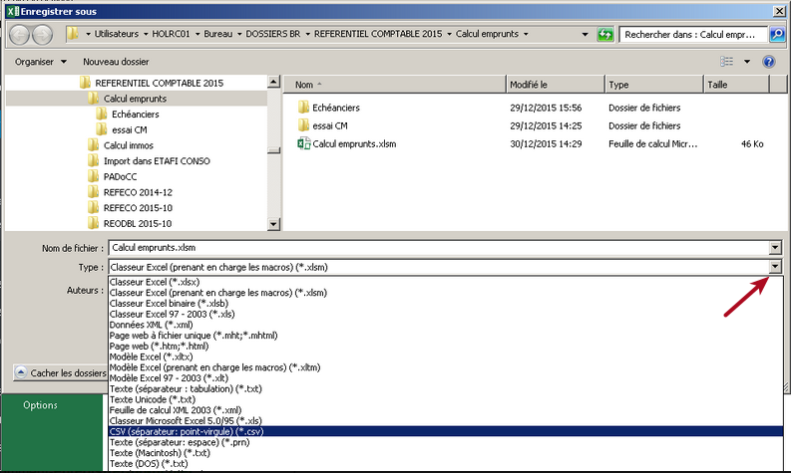Click Cacher les dossiers button
The width and height of the screenshot is (791, 473).
[x=62, y=373]
